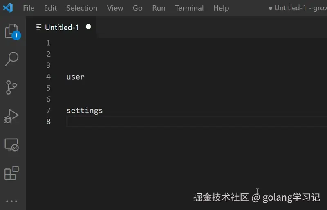Open the File menu
Screen dimensions: 327x210
click(x=29, y=8)
